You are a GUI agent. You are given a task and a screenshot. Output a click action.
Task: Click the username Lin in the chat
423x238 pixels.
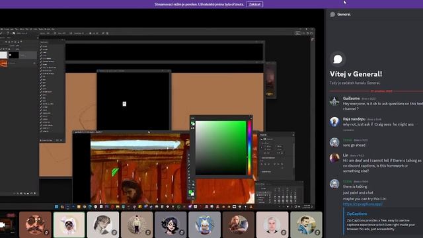345,155
